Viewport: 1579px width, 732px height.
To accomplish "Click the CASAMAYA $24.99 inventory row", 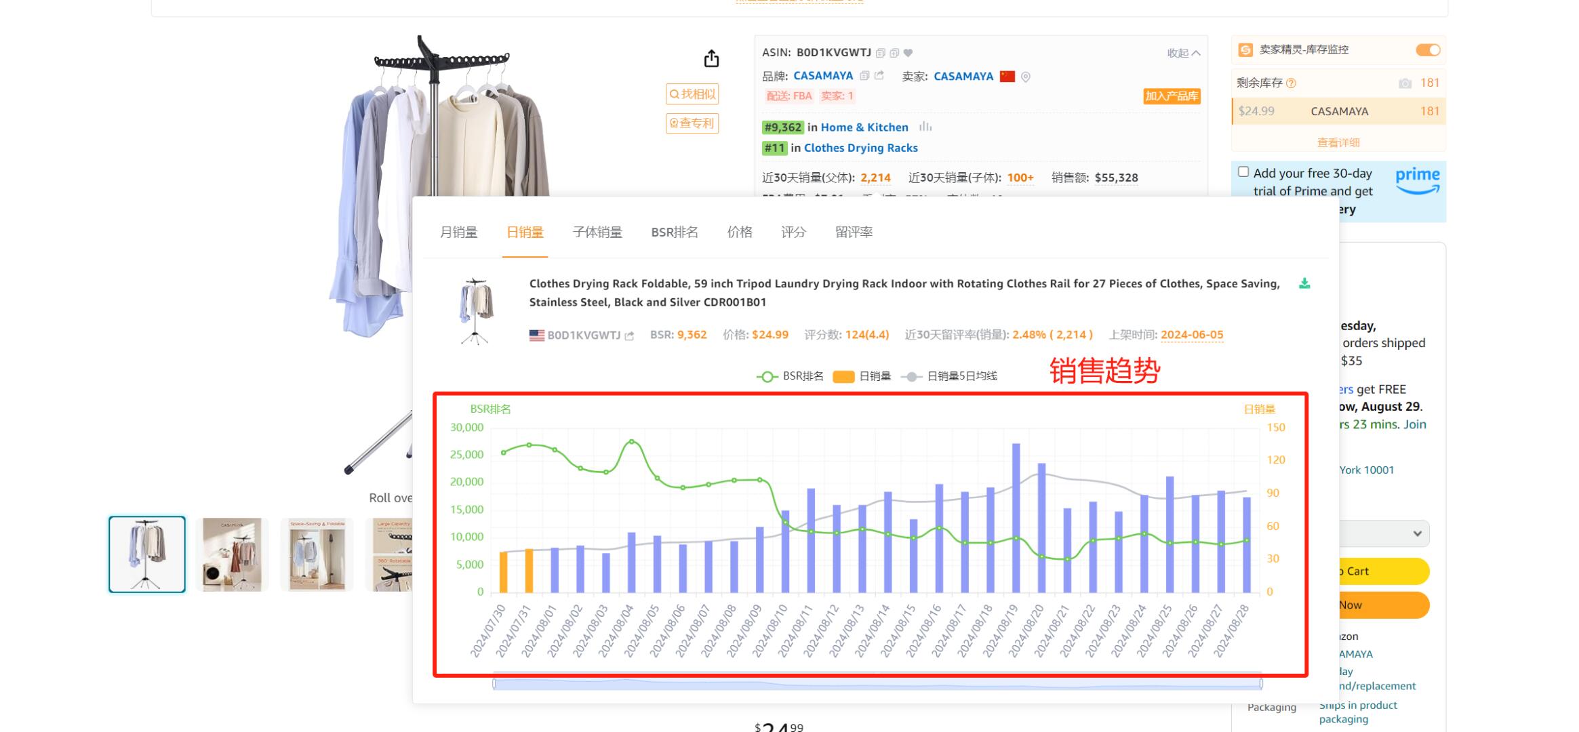I will pyautogui.click(x=1339, y=112).
